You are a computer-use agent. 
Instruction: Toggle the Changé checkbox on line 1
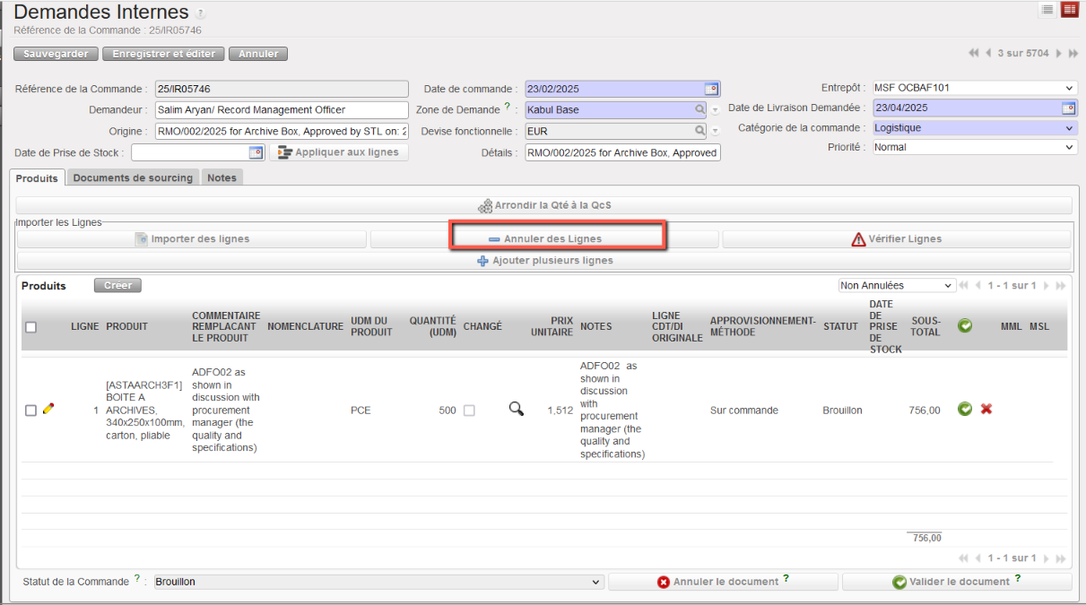click(x=469, y=411)
